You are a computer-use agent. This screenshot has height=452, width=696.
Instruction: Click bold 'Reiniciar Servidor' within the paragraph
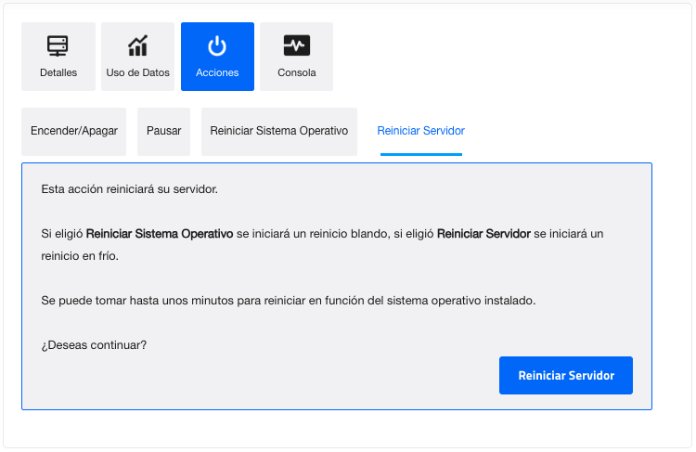[x=483, y=234]
